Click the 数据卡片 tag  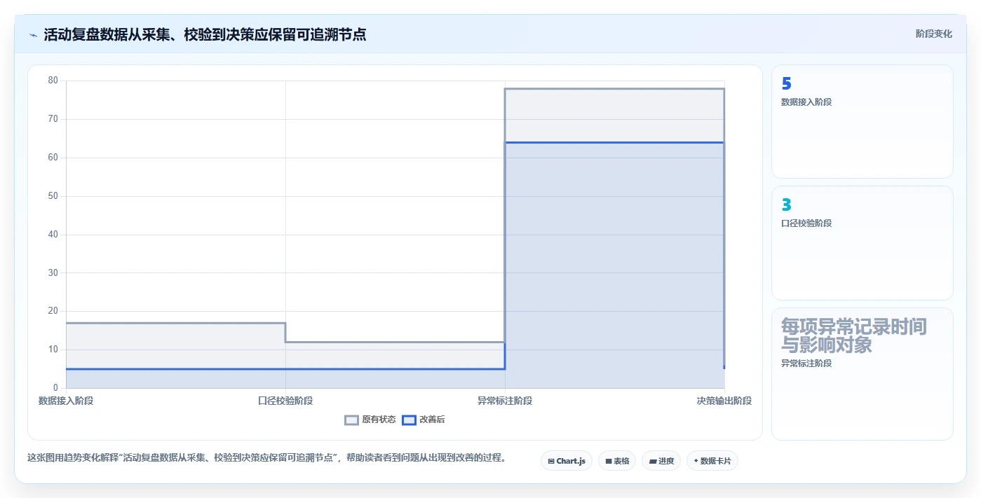[712, 461]
